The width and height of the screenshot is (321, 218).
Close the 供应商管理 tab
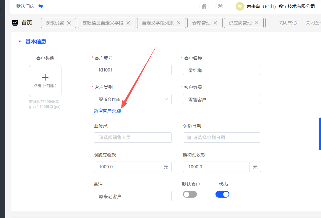[257, 23]
